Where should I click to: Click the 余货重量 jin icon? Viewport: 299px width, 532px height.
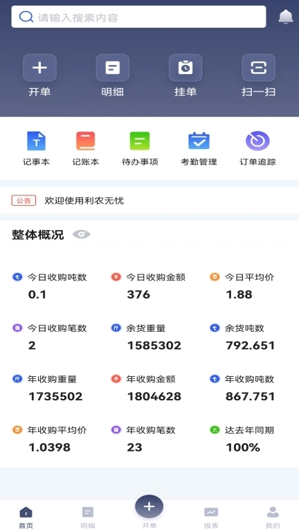click(116, 328)
